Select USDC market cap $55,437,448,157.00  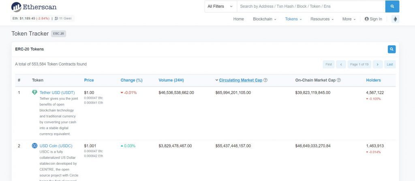click(233, 146)
